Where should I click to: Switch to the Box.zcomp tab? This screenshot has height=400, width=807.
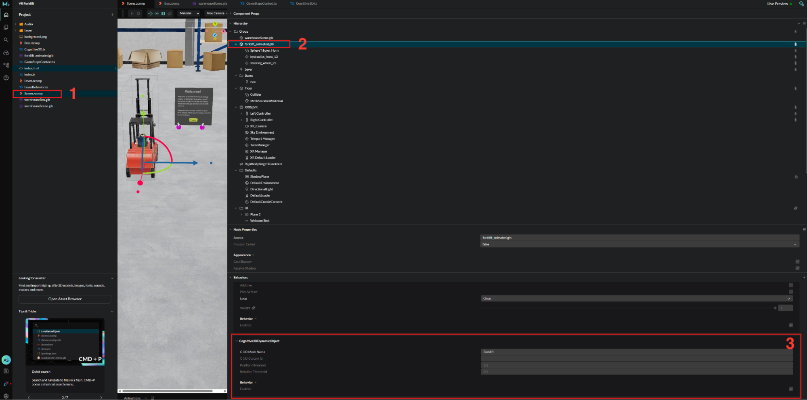tap(172, 4)
